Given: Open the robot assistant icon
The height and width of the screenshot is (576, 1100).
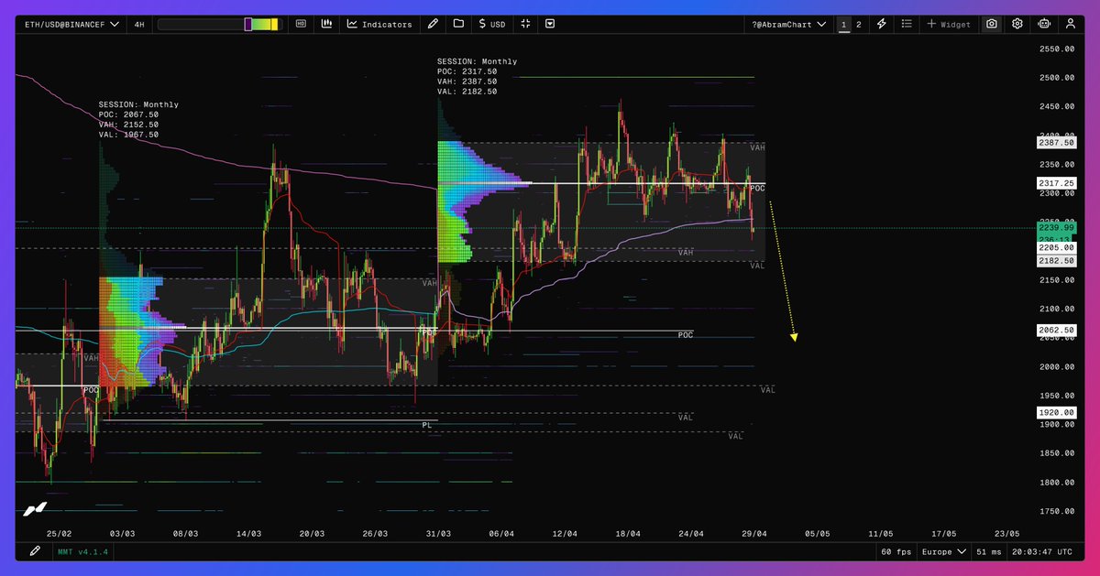Looking at the screenshot, I should click(x=1044, y=25).
